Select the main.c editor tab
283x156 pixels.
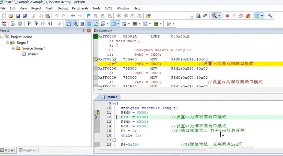click(109, 97)
